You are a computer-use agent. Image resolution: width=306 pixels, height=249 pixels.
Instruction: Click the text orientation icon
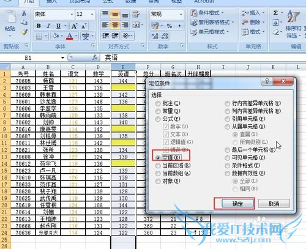tap(126, 36)
